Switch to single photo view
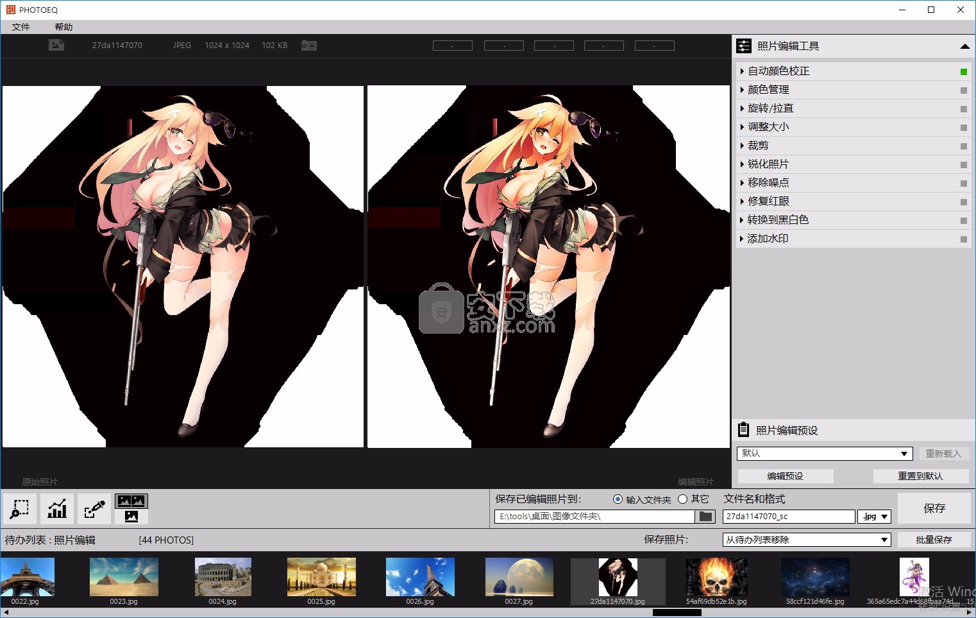This screenshot has width=976, height=618. click(131, 516)
